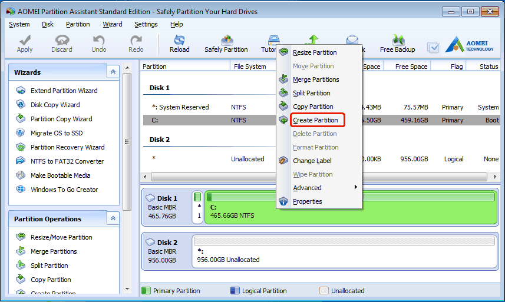Viewport: 505px width, 302px height.
Task: Launch the Disk Copy Wizard
Action: (55, 105)
